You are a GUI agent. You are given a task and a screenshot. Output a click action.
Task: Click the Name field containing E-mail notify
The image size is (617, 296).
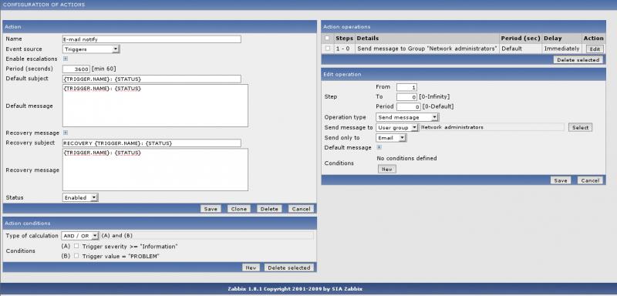pos(151,39)
